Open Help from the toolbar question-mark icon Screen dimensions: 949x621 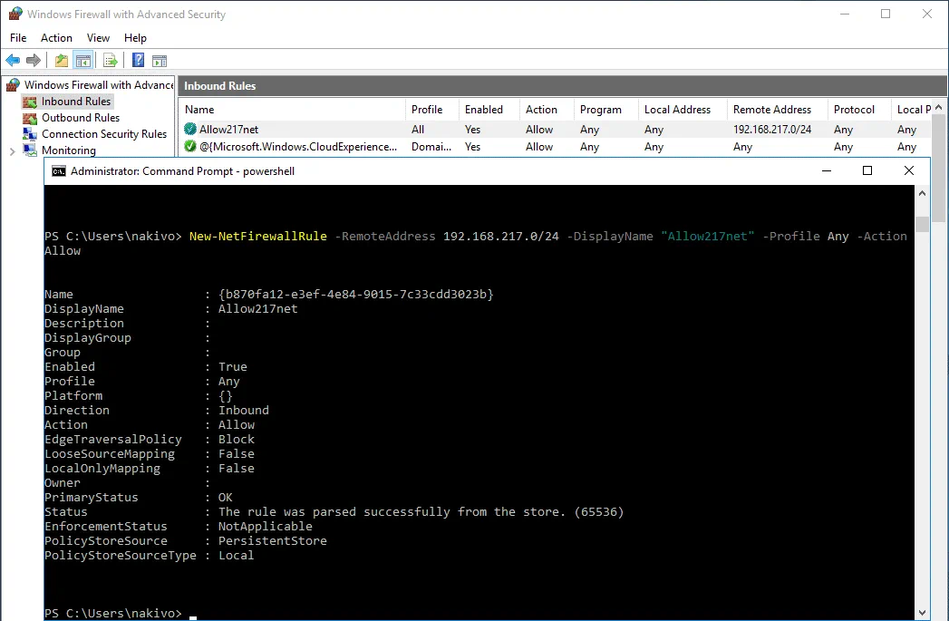pyautogui.click(x=139, y=61)
